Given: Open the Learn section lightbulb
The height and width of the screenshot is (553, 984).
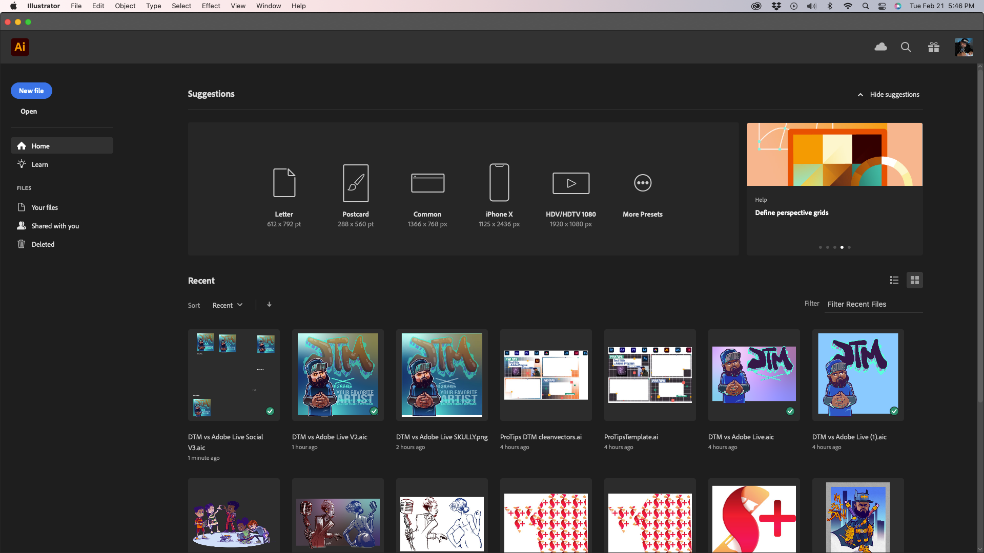Looking at the screenshot, I should click(22, 164).
